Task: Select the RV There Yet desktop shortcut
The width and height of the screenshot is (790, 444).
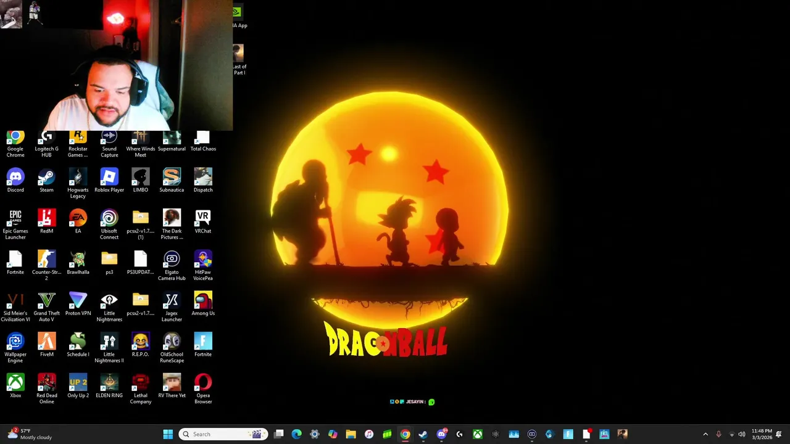Action: click(172, 386)
